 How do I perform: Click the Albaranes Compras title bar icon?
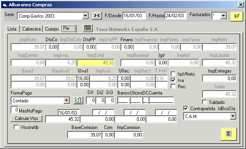(x=5, y=5)
